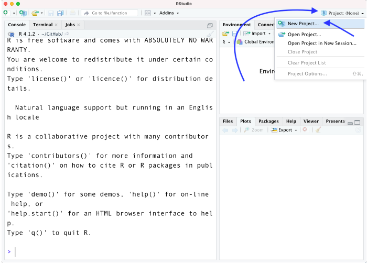Choose Open Project in New Session...
The image size is (367, 263).
coord(321,43)
